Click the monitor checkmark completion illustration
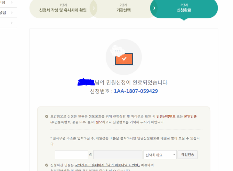 123,57
